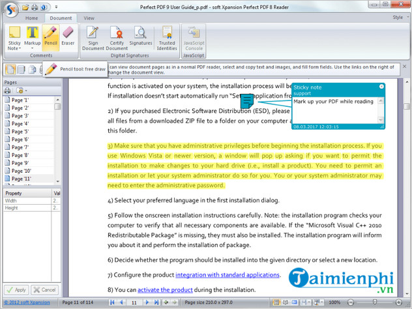
Task: Click the sticky note icon on the page
Action: click(x=247, y=101)
